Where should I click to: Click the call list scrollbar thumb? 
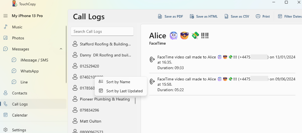(x=135, y=101)
